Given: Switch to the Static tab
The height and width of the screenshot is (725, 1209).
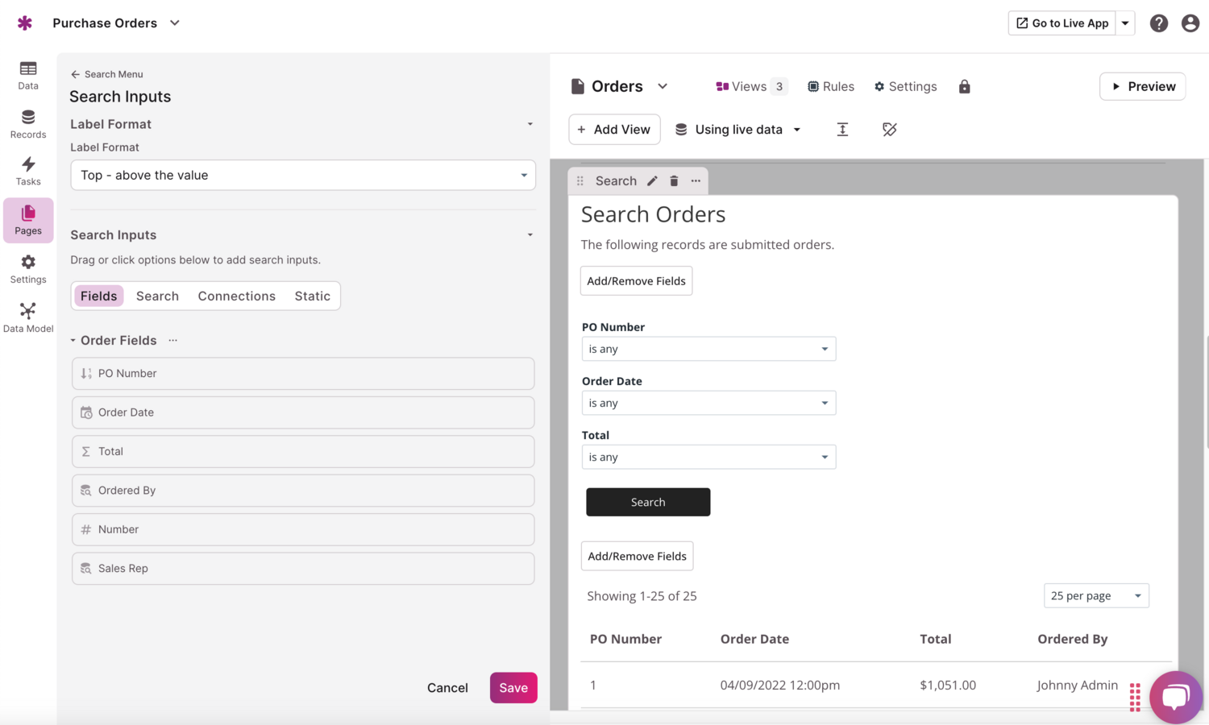Looking at the screenshot, I should (x=312, y=296).
